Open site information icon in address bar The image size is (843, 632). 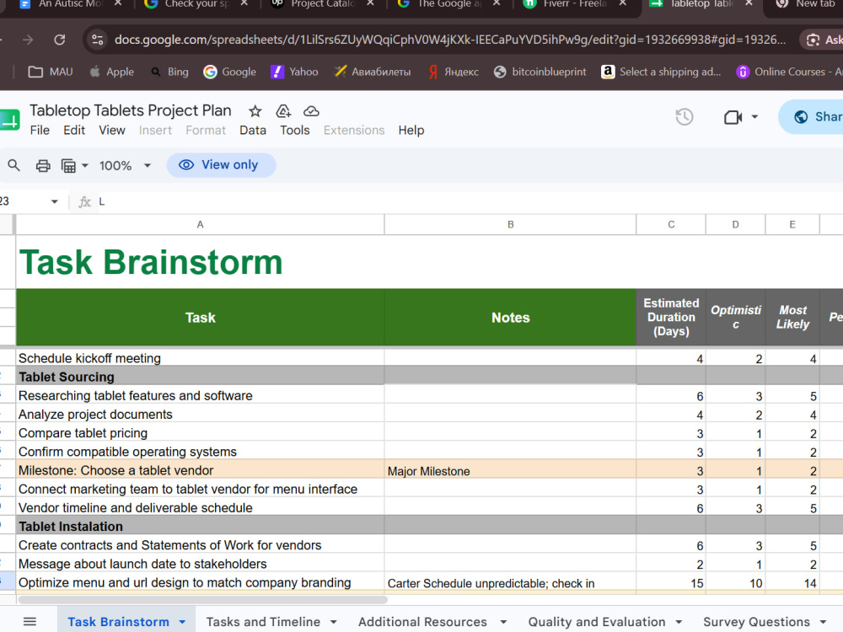[98, 40]
